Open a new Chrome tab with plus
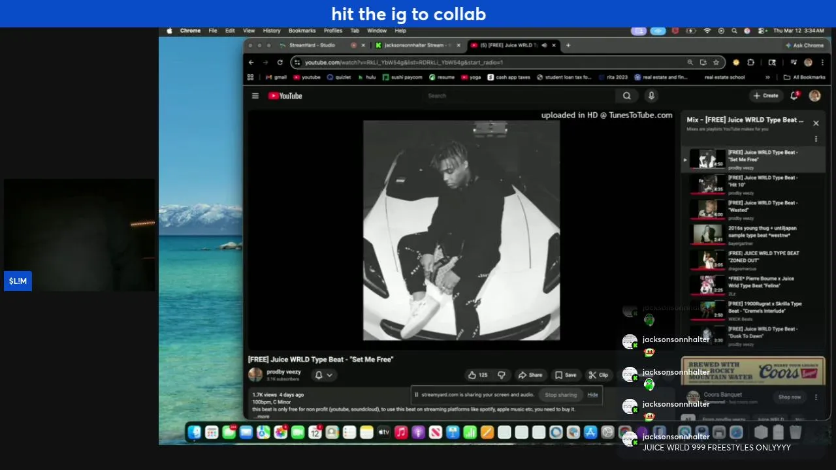Screen dimensions: 836x470 tap(568, 45)
